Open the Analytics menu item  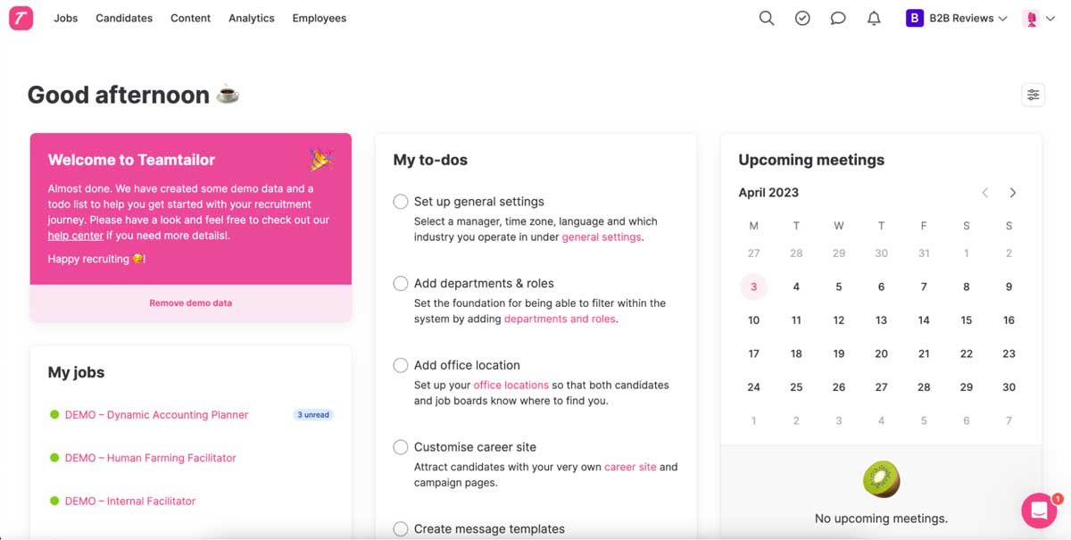click(x=251, y=18)
